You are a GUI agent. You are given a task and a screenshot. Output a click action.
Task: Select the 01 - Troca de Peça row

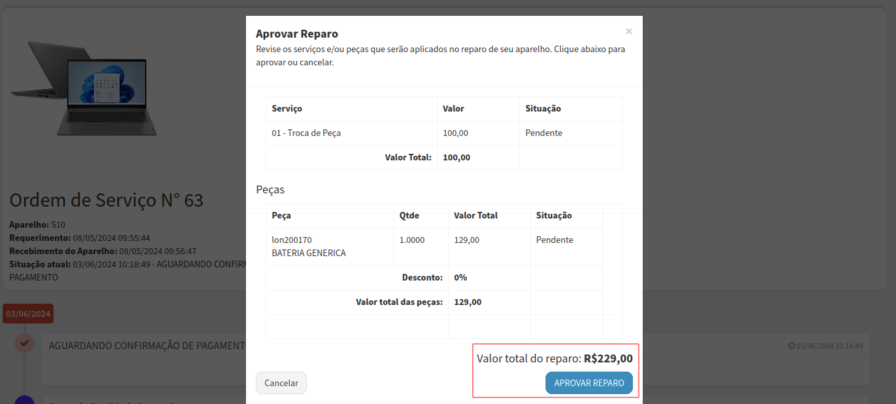[306, 133]
